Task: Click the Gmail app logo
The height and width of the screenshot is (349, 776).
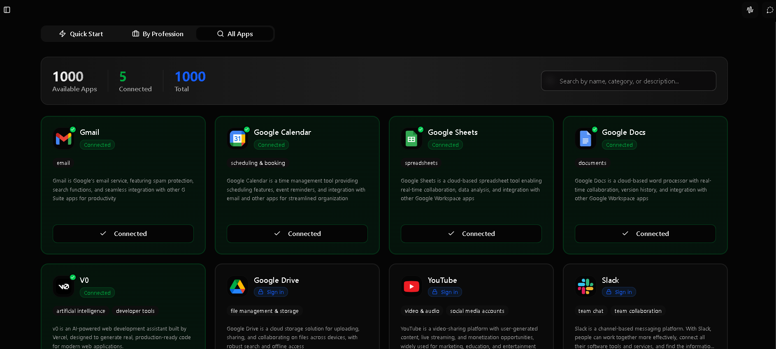Action: (x=63, y=139)
